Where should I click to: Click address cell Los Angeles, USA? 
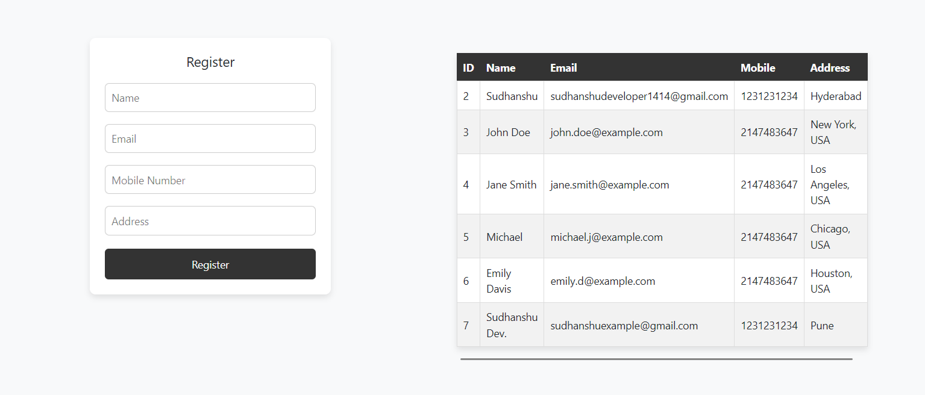tap(836, 184)
